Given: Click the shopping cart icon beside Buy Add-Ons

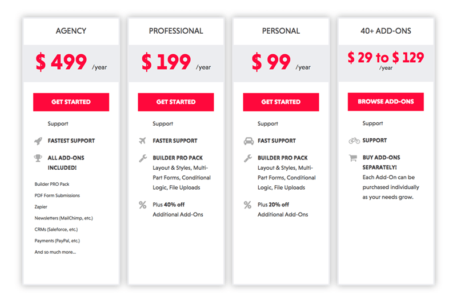Looking at the screenshot, I should [x=353, y=158].
